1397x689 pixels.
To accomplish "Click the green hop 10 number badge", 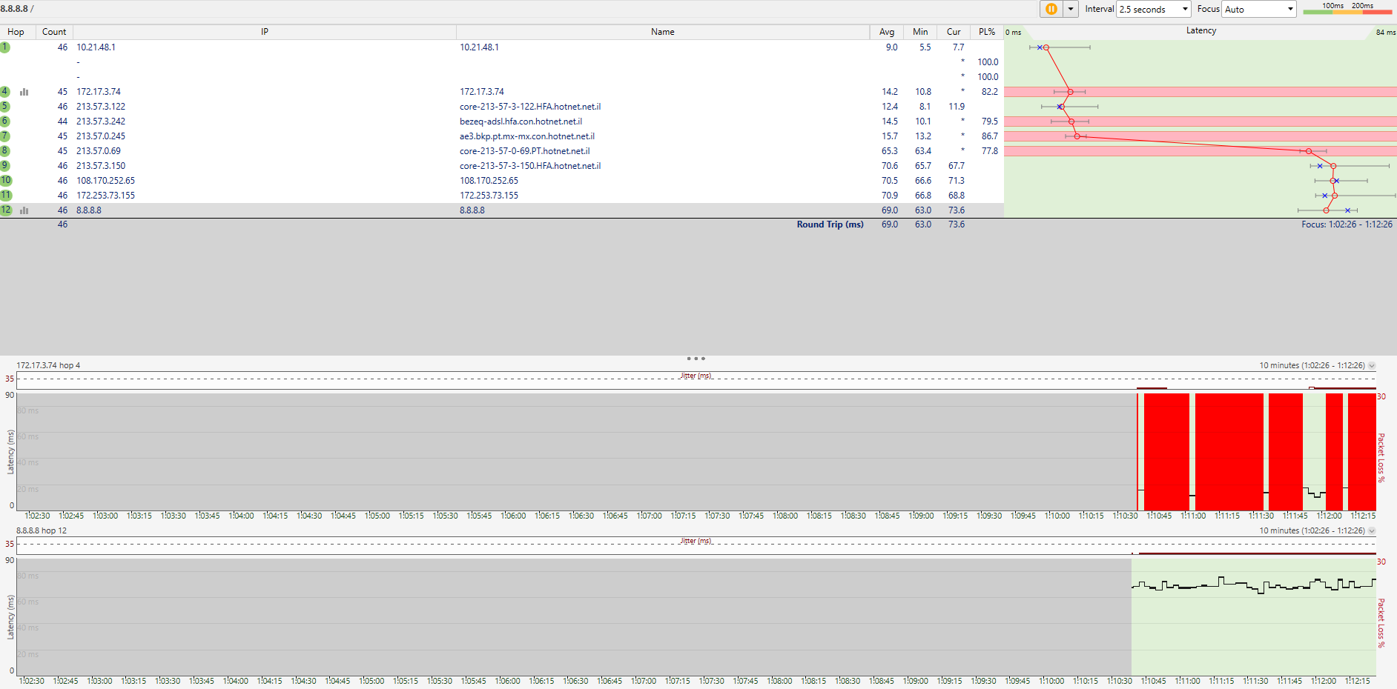I will click(6, 181).
